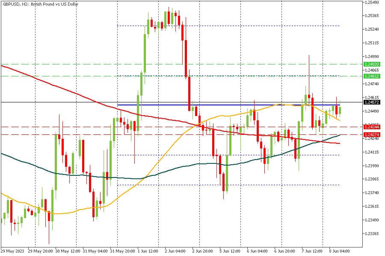Click the 1.23990 price axis value

pos(372,166)
